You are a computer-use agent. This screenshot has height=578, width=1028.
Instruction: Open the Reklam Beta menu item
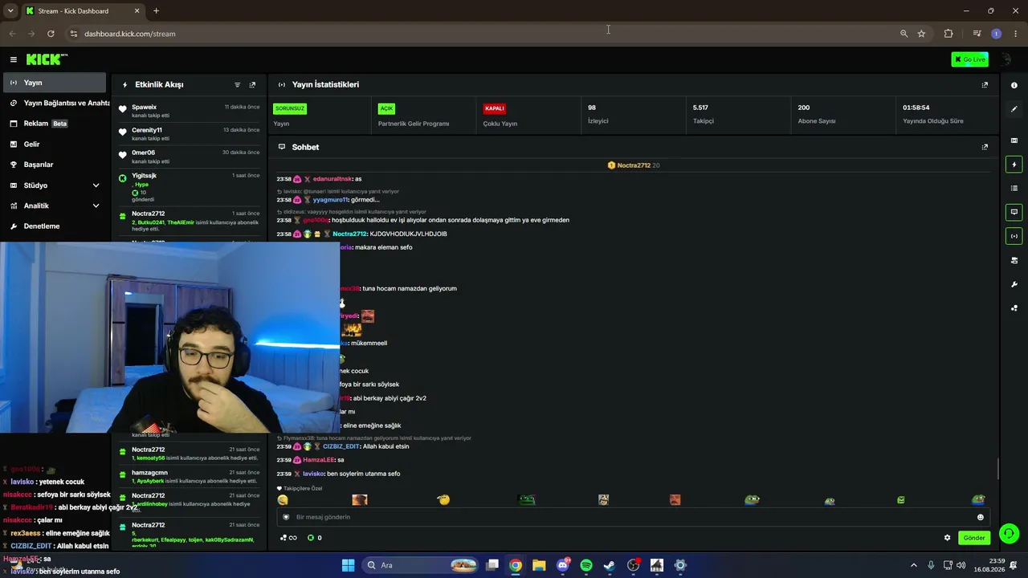click(x=55, y=124)
